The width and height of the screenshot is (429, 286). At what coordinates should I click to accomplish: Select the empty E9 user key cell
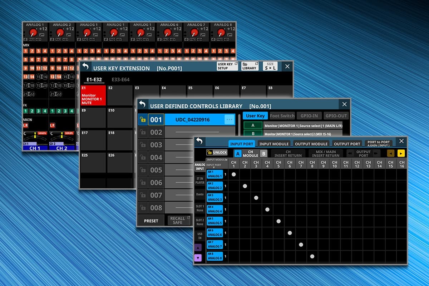coord(93,118)
